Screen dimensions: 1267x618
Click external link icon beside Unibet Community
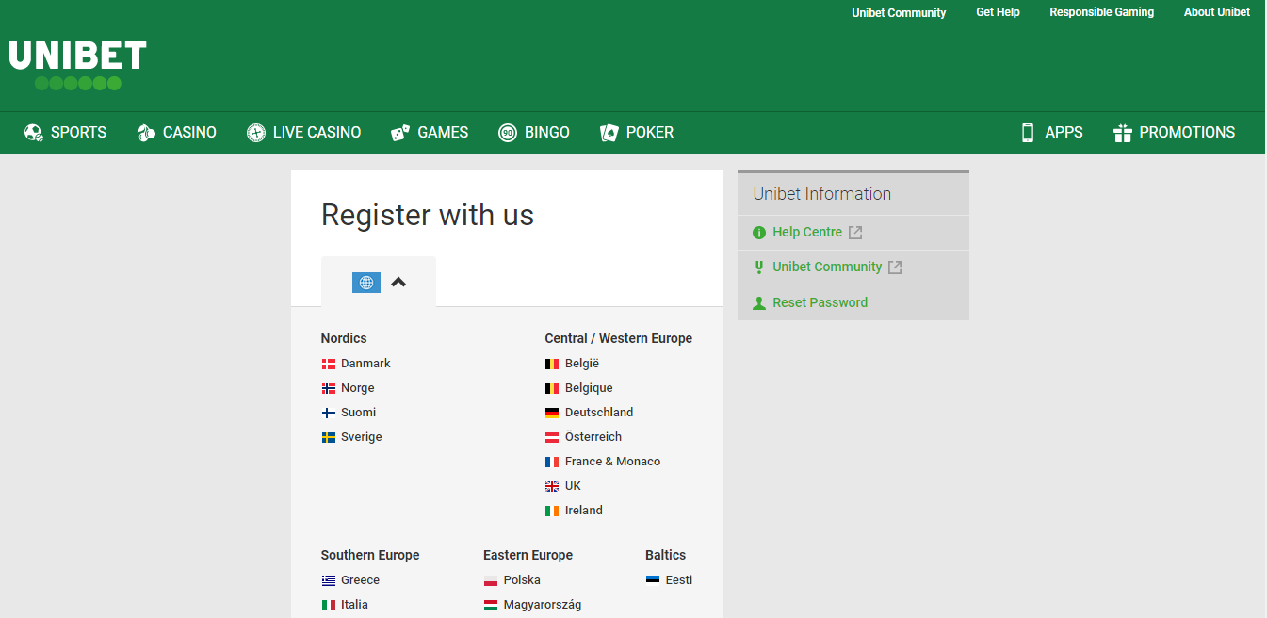895,268
